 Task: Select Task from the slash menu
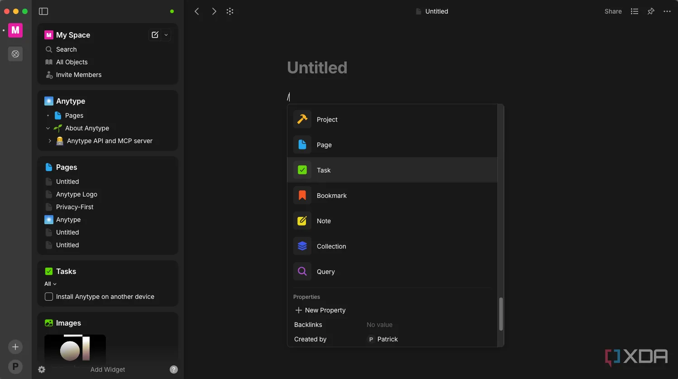[x=392, y=170]
